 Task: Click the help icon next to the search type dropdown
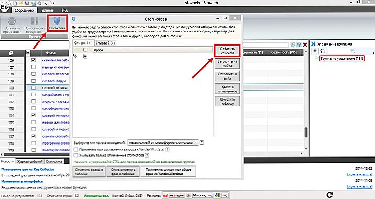[x=202, y=142]
